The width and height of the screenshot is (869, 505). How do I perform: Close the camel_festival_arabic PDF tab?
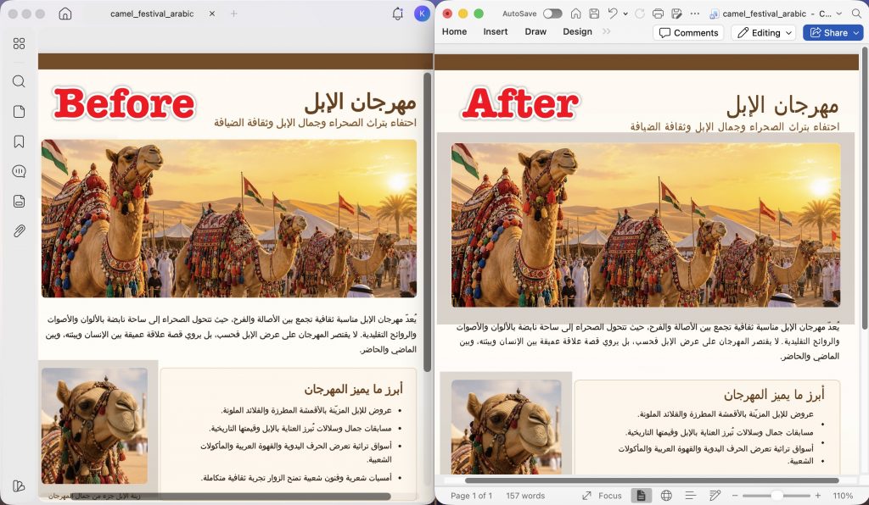coord(211,14)
